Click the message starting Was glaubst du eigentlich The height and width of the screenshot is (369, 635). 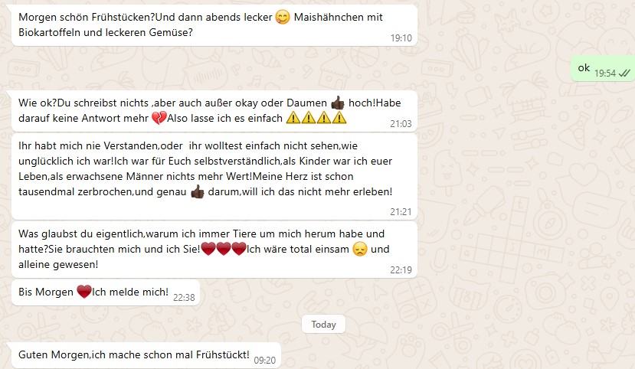pyautogui.click(x=214, y=249)
